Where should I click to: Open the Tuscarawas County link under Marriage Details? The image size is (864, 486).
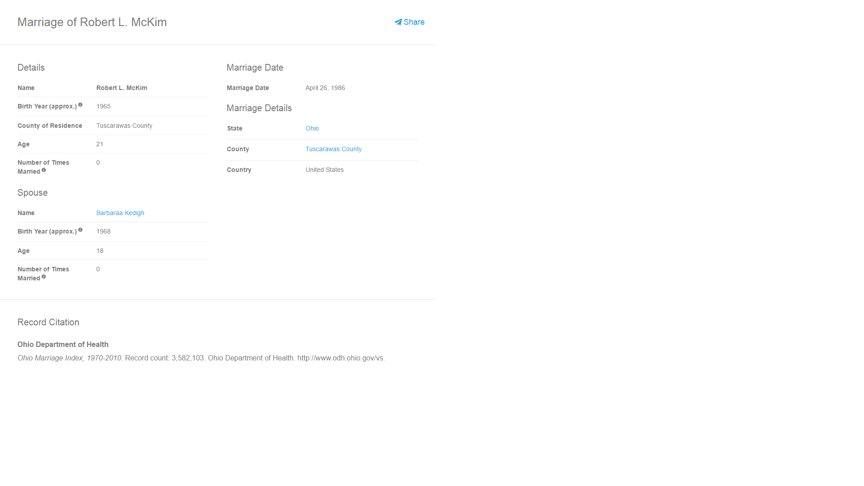tap(333, 149)
